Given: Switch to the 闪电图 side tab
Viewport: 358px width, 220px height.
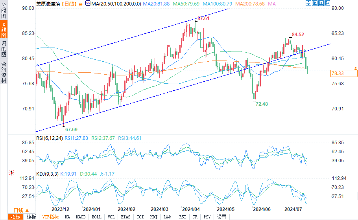Looking at the screenshot, I should pyautogui.click(x=4, y=49).
